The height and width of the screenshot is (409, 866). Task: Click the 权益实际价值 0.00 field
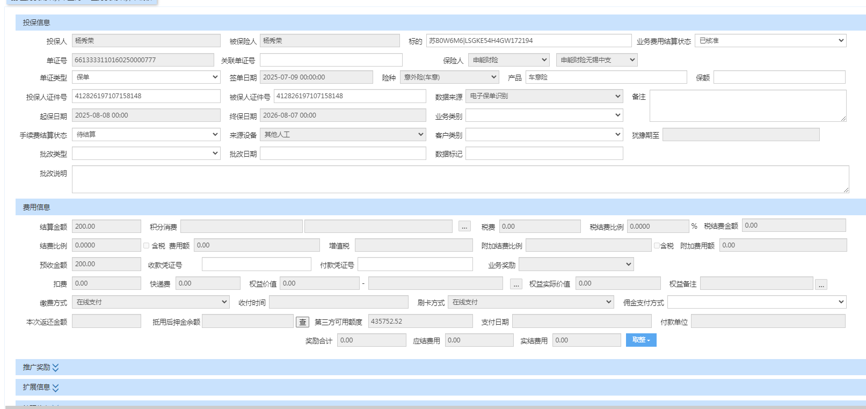(x=618, y=283)
